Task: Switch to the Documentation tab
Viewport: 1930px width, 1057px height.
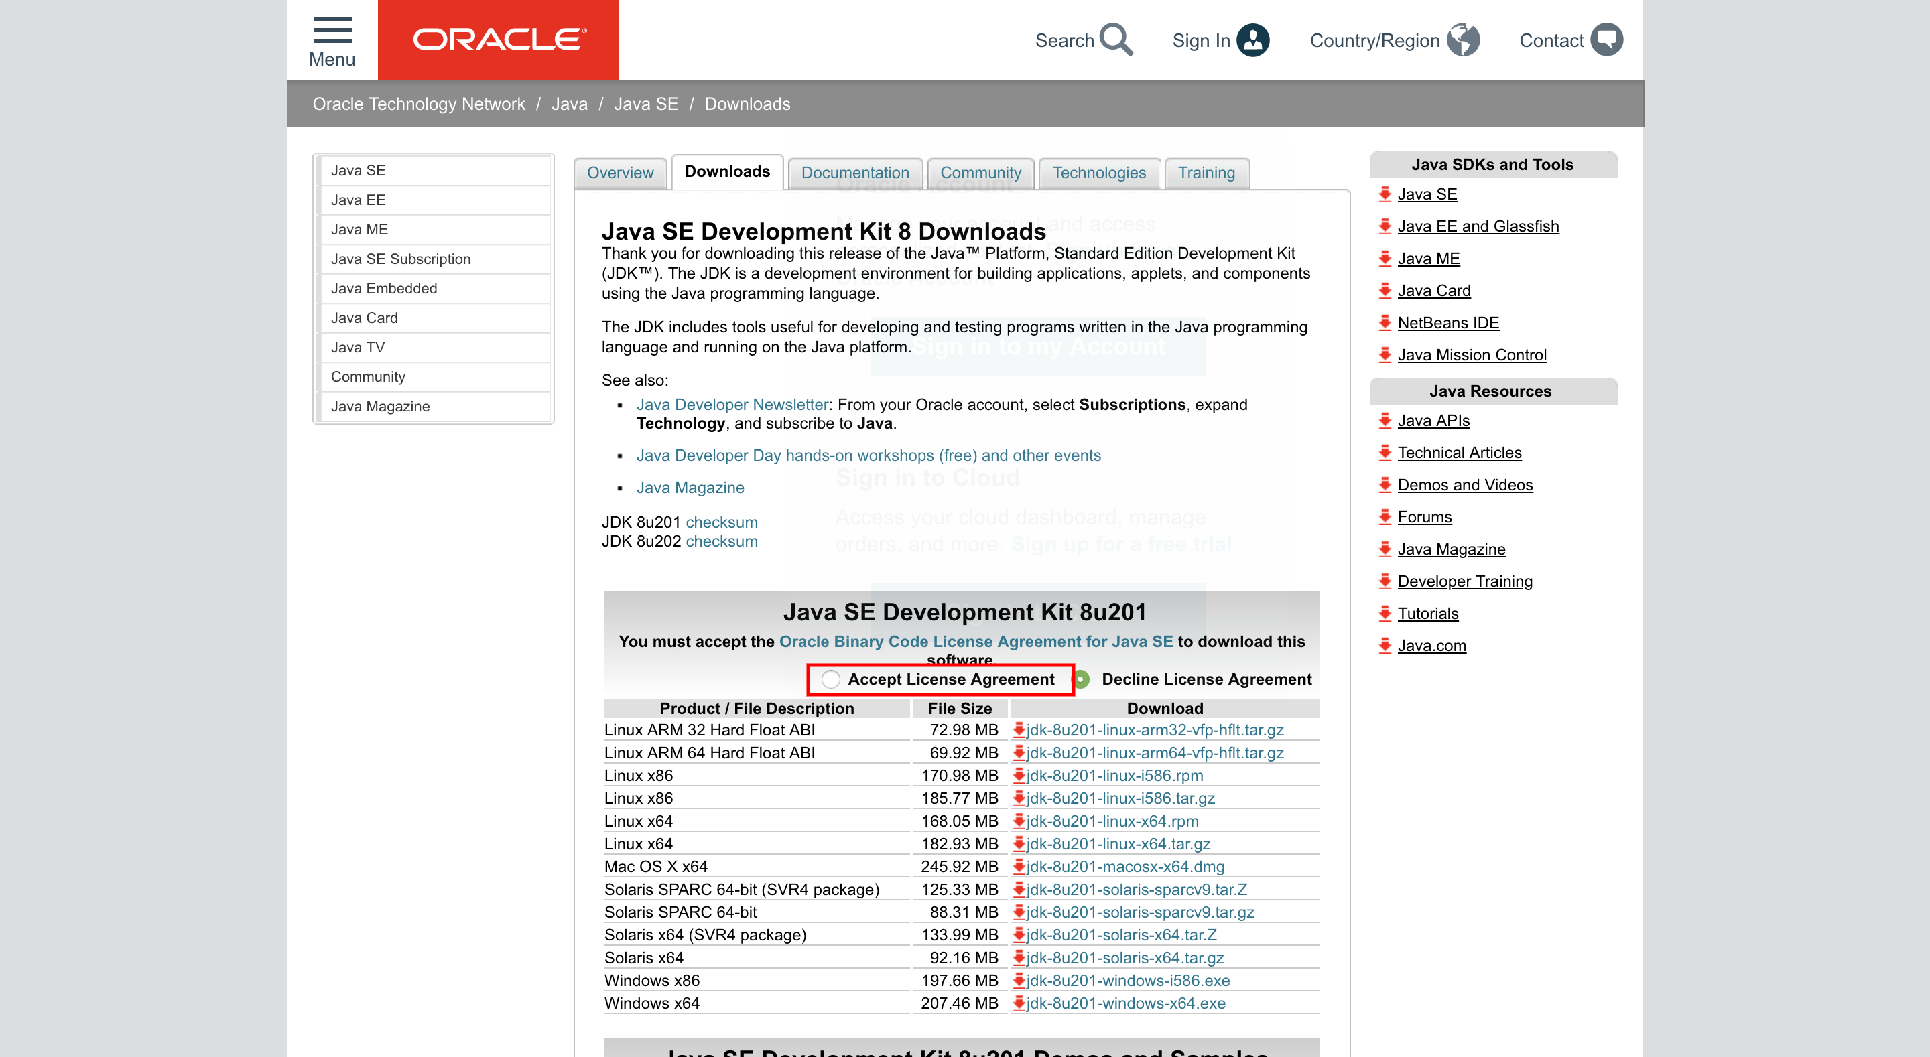Action: tap(856, 172)
